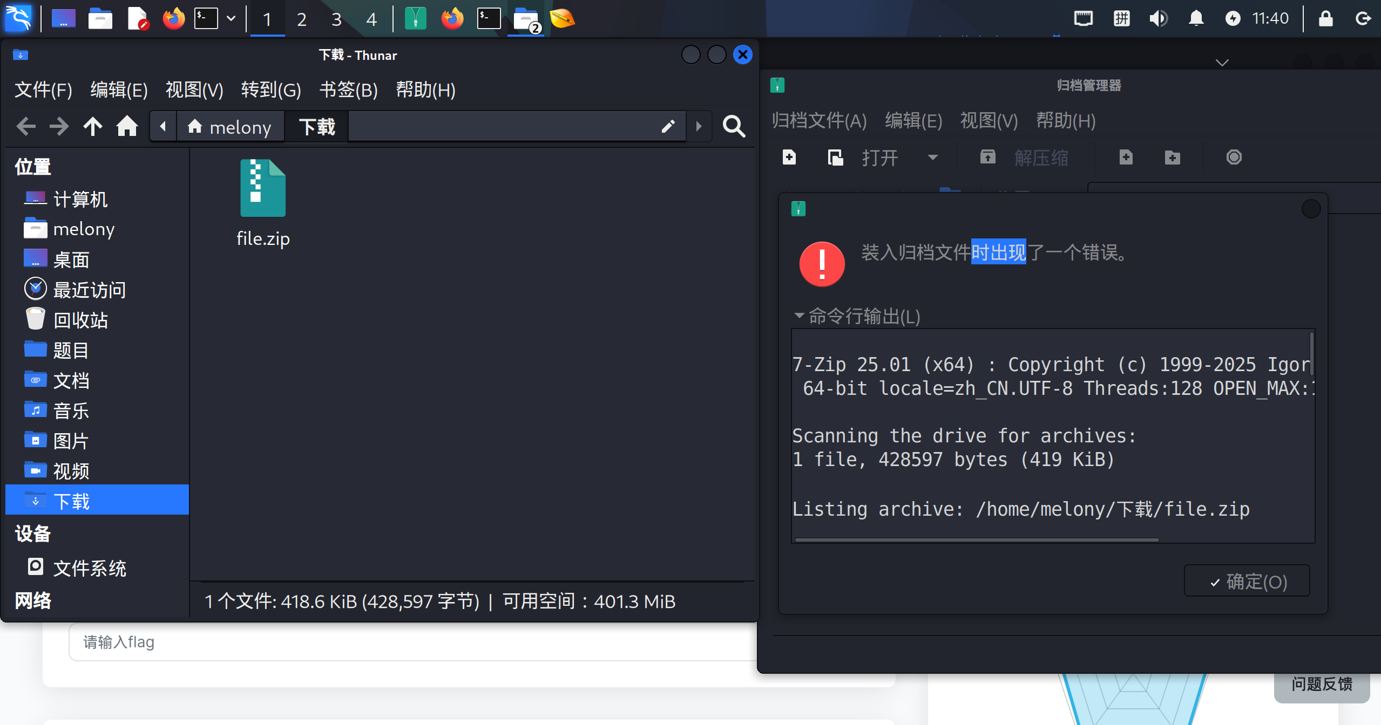Switch to workspace 2
Viewport: 1381px width, 725px height.
[302, 19]
